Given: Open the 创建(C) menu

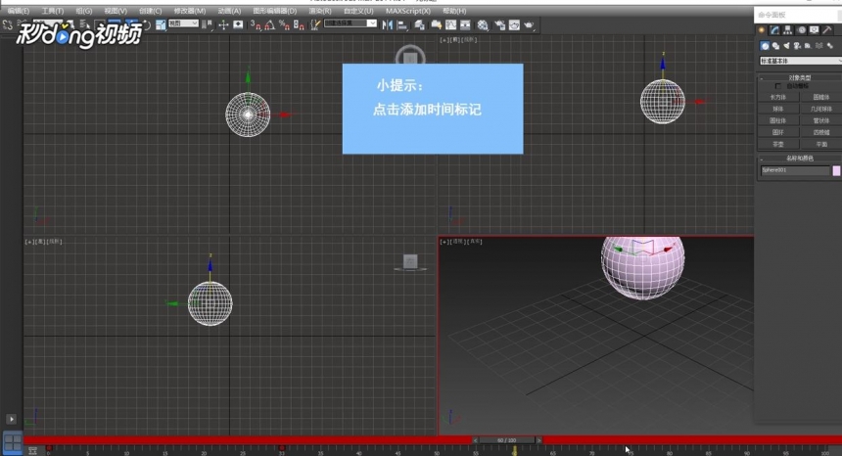Looking at the screenshot, I should point(151,11).
